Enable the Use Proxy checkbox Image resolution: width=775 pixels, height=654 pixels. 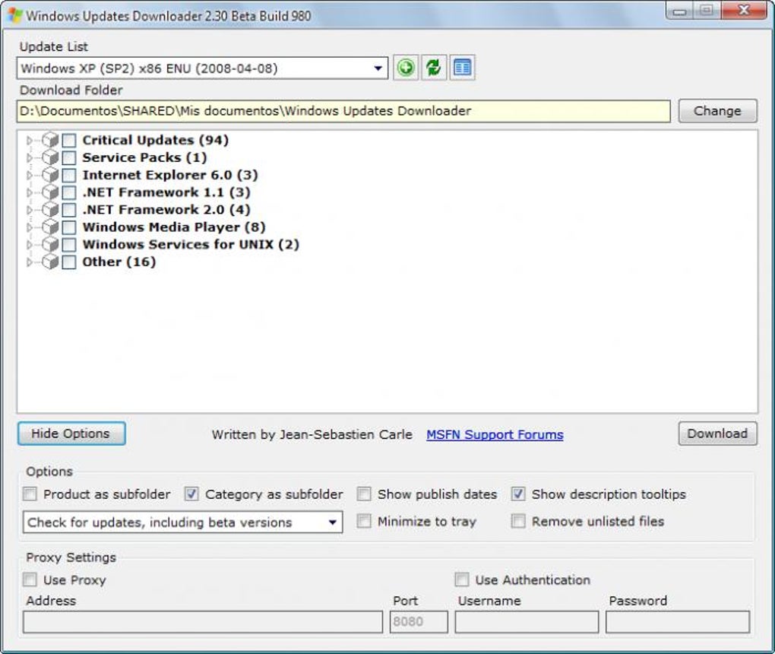point(30,579)
